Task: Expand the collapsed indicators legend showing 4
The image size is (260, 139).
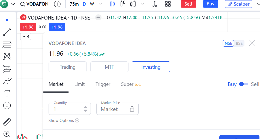Action: click(26, 36)
